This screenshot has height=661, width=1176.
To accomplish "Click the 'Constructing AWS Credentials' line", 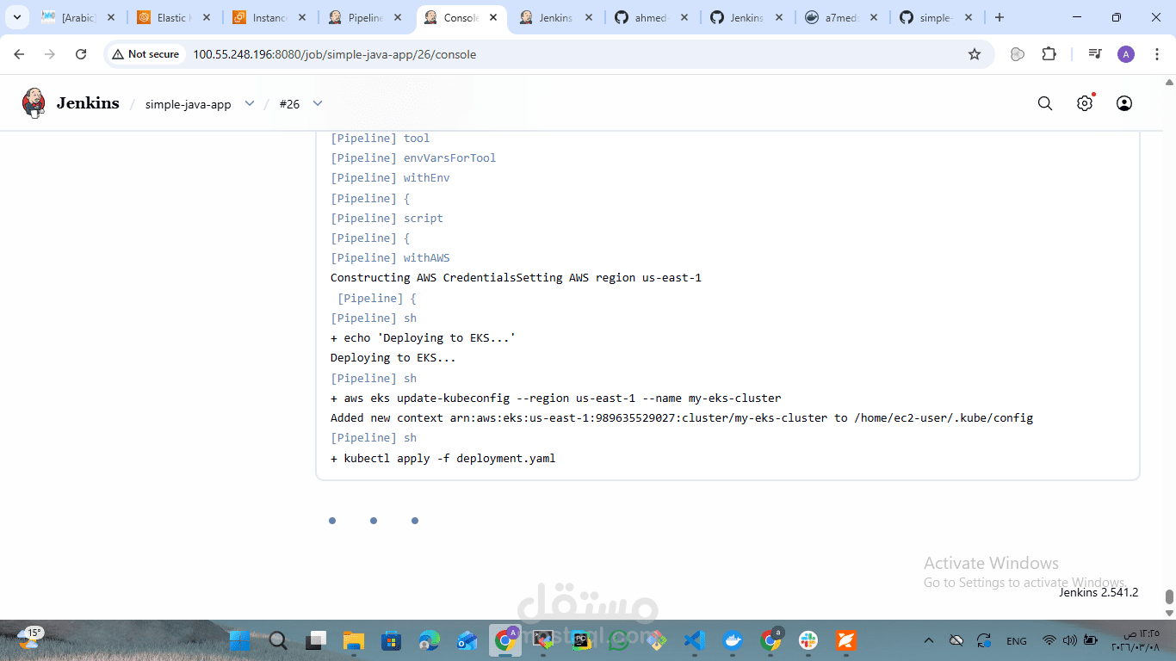I will (x=516, y=277).
